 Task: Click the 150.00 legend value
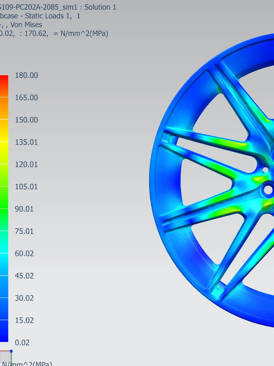[26, 120]
